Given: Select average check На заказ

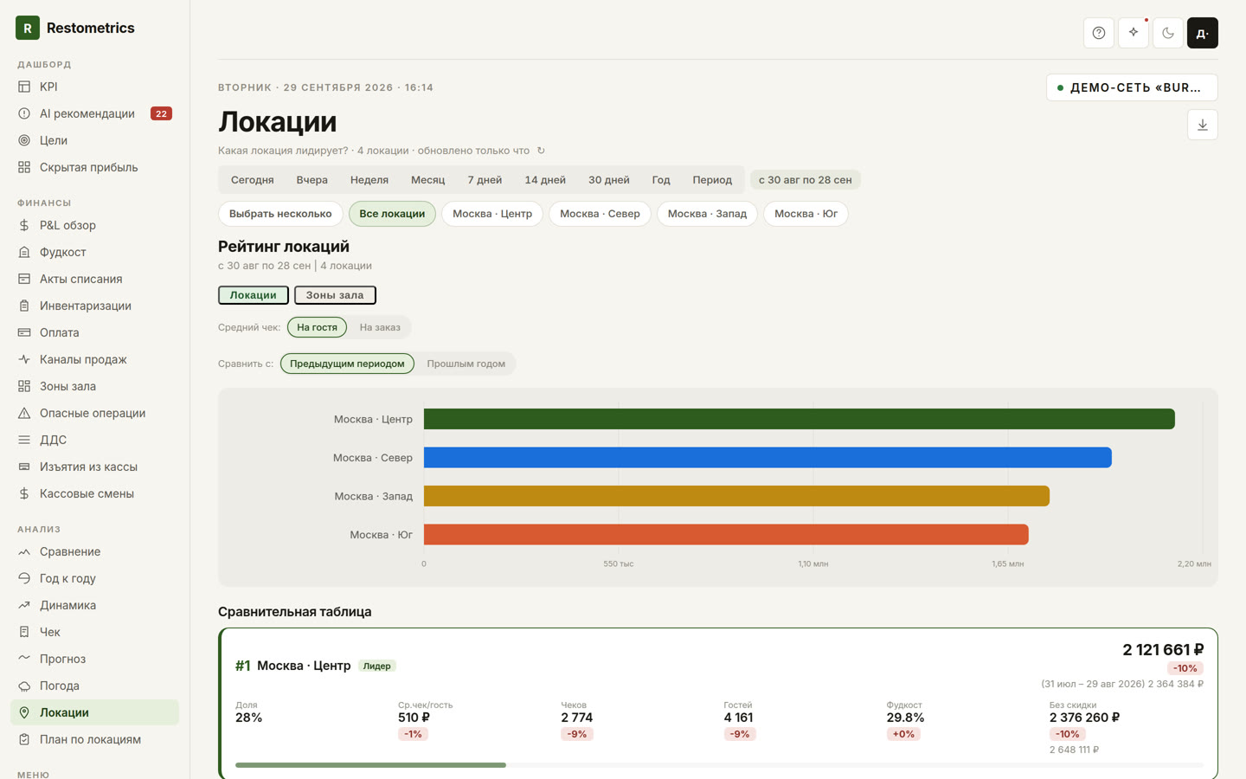Looking at the screenshot, I should [380, 327].
